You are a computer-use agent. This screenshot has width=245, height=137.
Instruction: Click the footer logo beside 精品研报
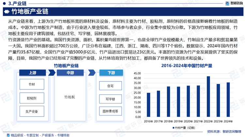[x=8, y=135]
